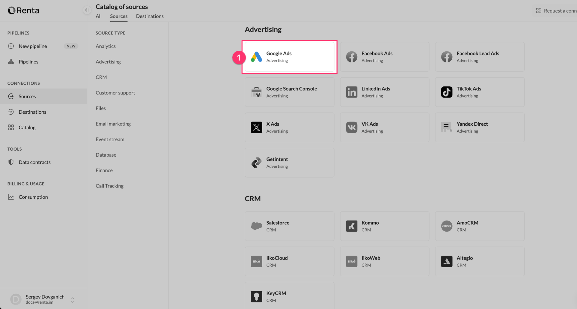Viewport: 577px width, 309px height.
Task: Select the Altegio card title
Action: click(x=465, y=258)
